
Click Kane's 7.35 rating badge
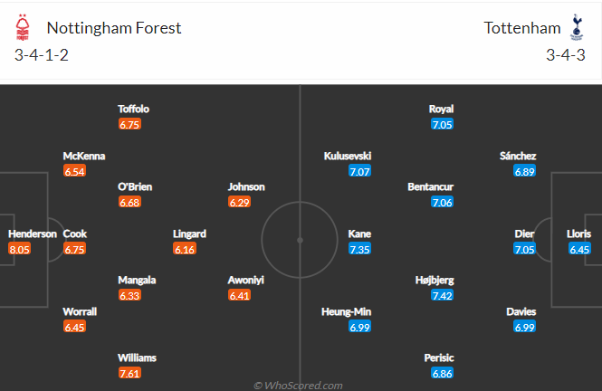tap(359, 250)
